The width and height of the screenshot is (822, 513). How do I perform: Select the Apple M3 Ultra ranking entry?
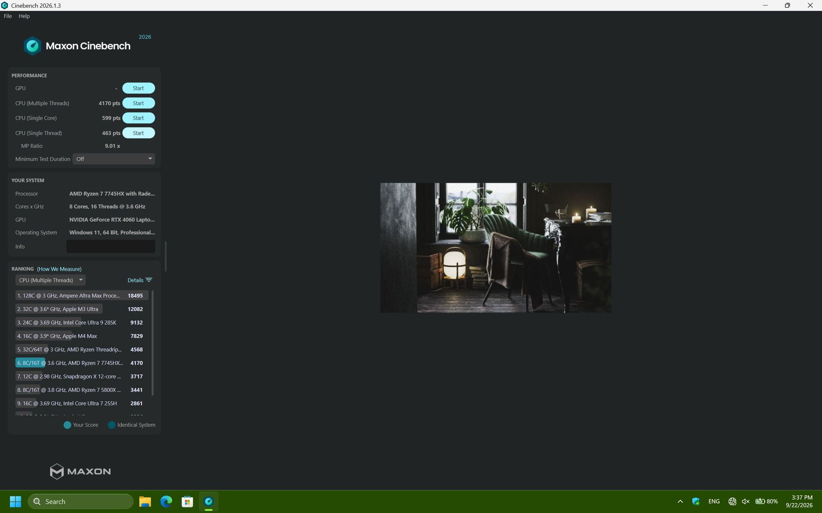coord(81,309)
